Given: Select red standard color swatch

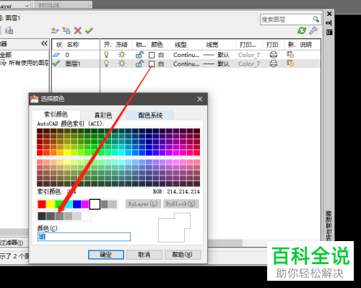Looking at the screenshot, I should (x=42, y=204).
